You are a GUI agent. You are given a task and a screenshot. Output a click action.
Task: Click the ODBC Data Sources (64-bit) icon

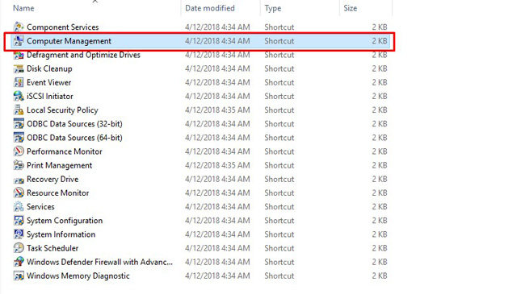[19, 138]
